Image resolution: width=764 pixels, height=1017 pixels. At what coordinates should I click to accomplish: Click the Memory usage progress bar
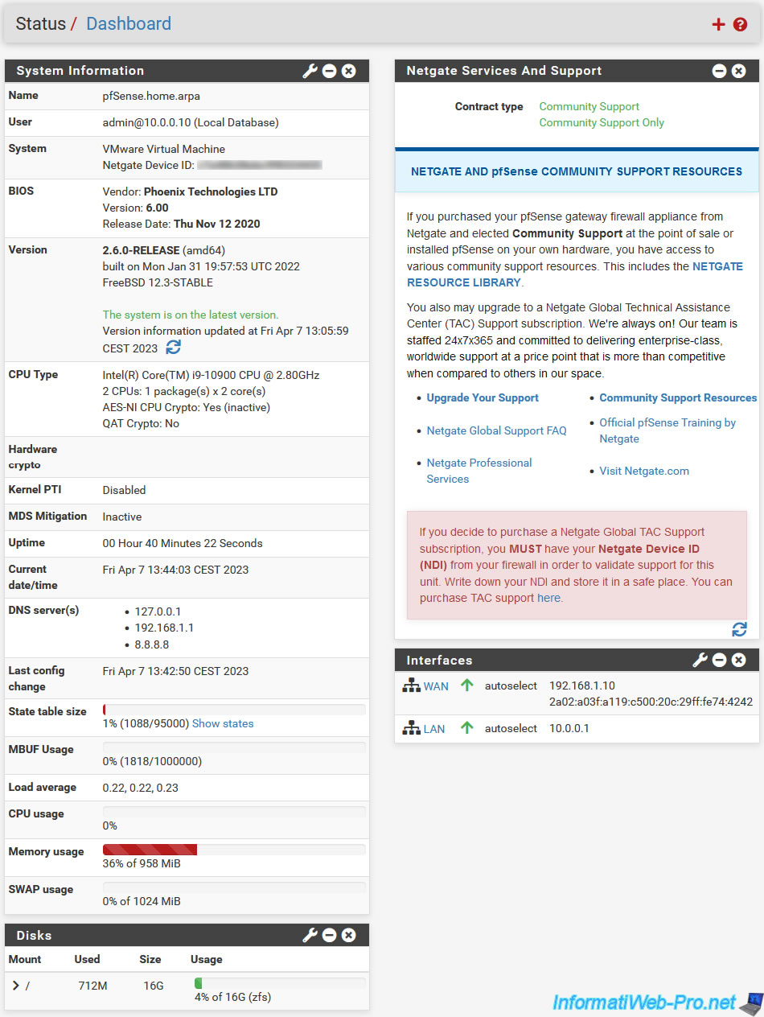[234, 850]
